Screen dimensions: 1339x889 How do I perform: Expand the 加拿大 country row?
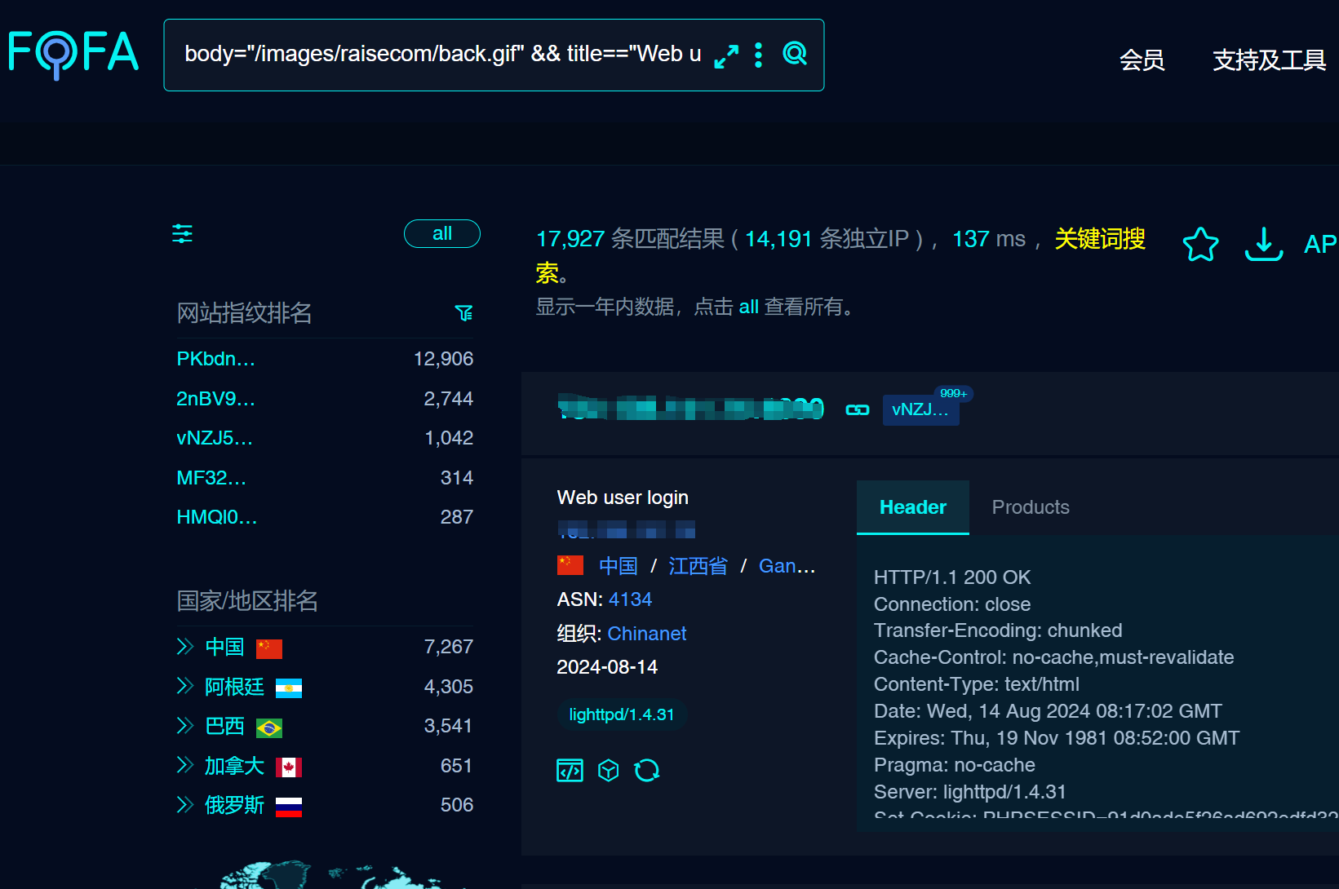click(185, 766)
